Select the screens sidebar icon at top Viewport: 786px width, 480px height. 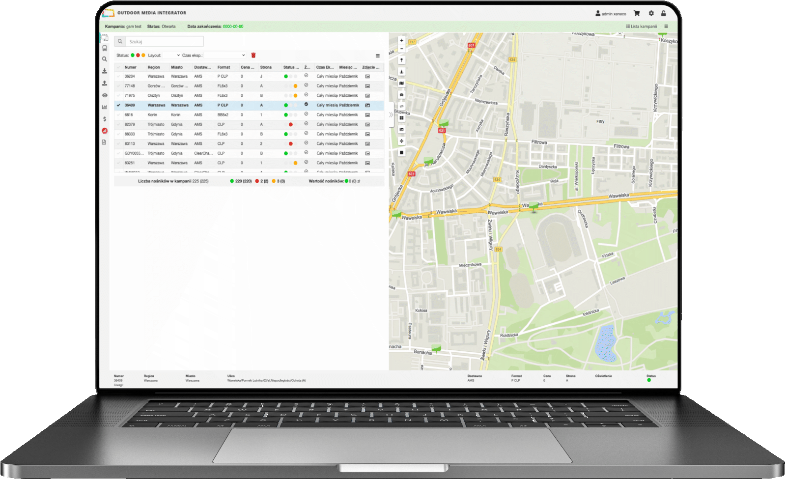pyautogui.click(x=105, y=37)
